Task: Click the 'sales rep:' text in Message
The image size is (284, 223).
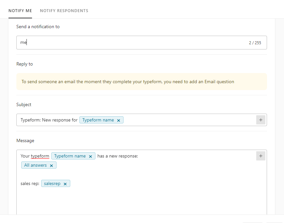Action: tap(30, 183)
